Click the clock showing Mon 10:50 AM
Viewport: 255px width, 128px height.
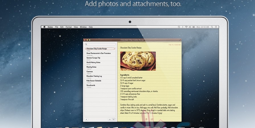pyautogui.click(x=203, y=27)
